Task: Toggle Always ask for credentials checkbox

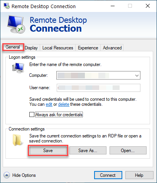Action: tap(32, 114)
